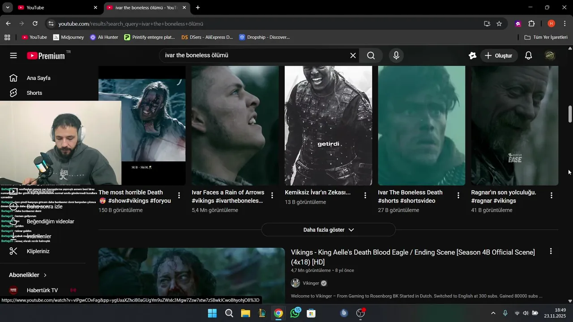
Task: Play the King Aelle's Death video thumbnail
Action: coord(192,275)
